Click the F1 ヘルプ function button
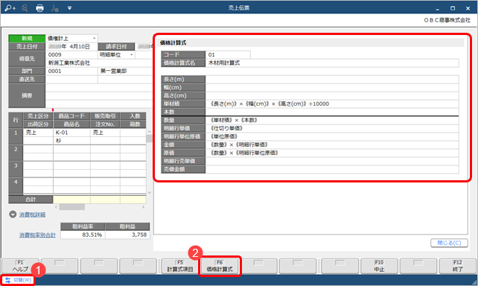Viewport: 478px width, 286px height. coord(20,266)
